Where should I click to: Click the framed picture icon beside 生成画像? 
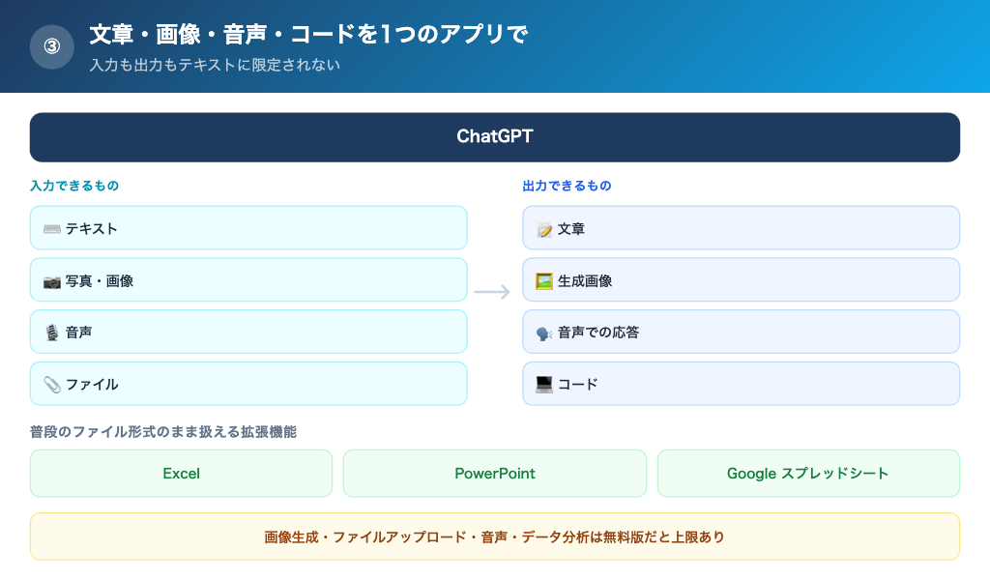544,281
